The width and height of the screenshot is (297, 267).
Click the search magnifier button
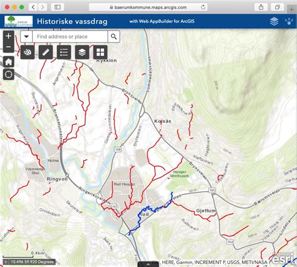click(114, 36)
